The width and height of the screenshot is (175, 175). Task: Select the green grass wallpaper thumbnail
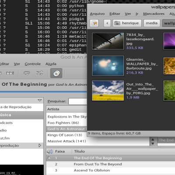click(169, 91)
